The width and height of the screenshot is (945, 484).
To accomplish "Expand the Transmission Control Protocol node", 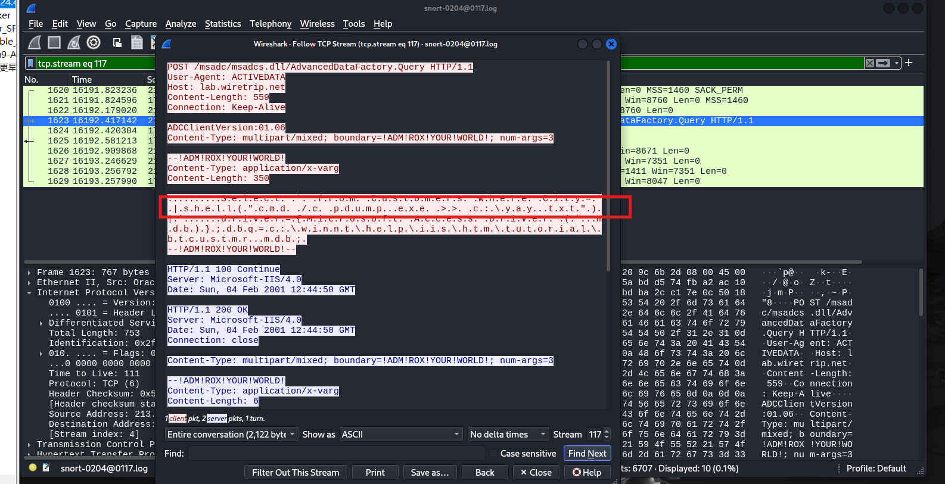I will (x=29, y=445).
